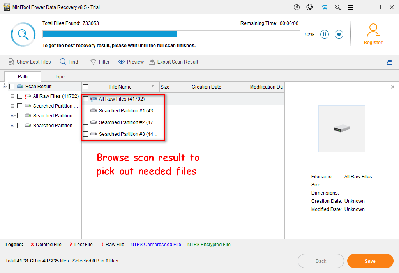Open the Find tool
Viewport: 399px width, 273px height.
pyautogui.click(x=69, y=62)
